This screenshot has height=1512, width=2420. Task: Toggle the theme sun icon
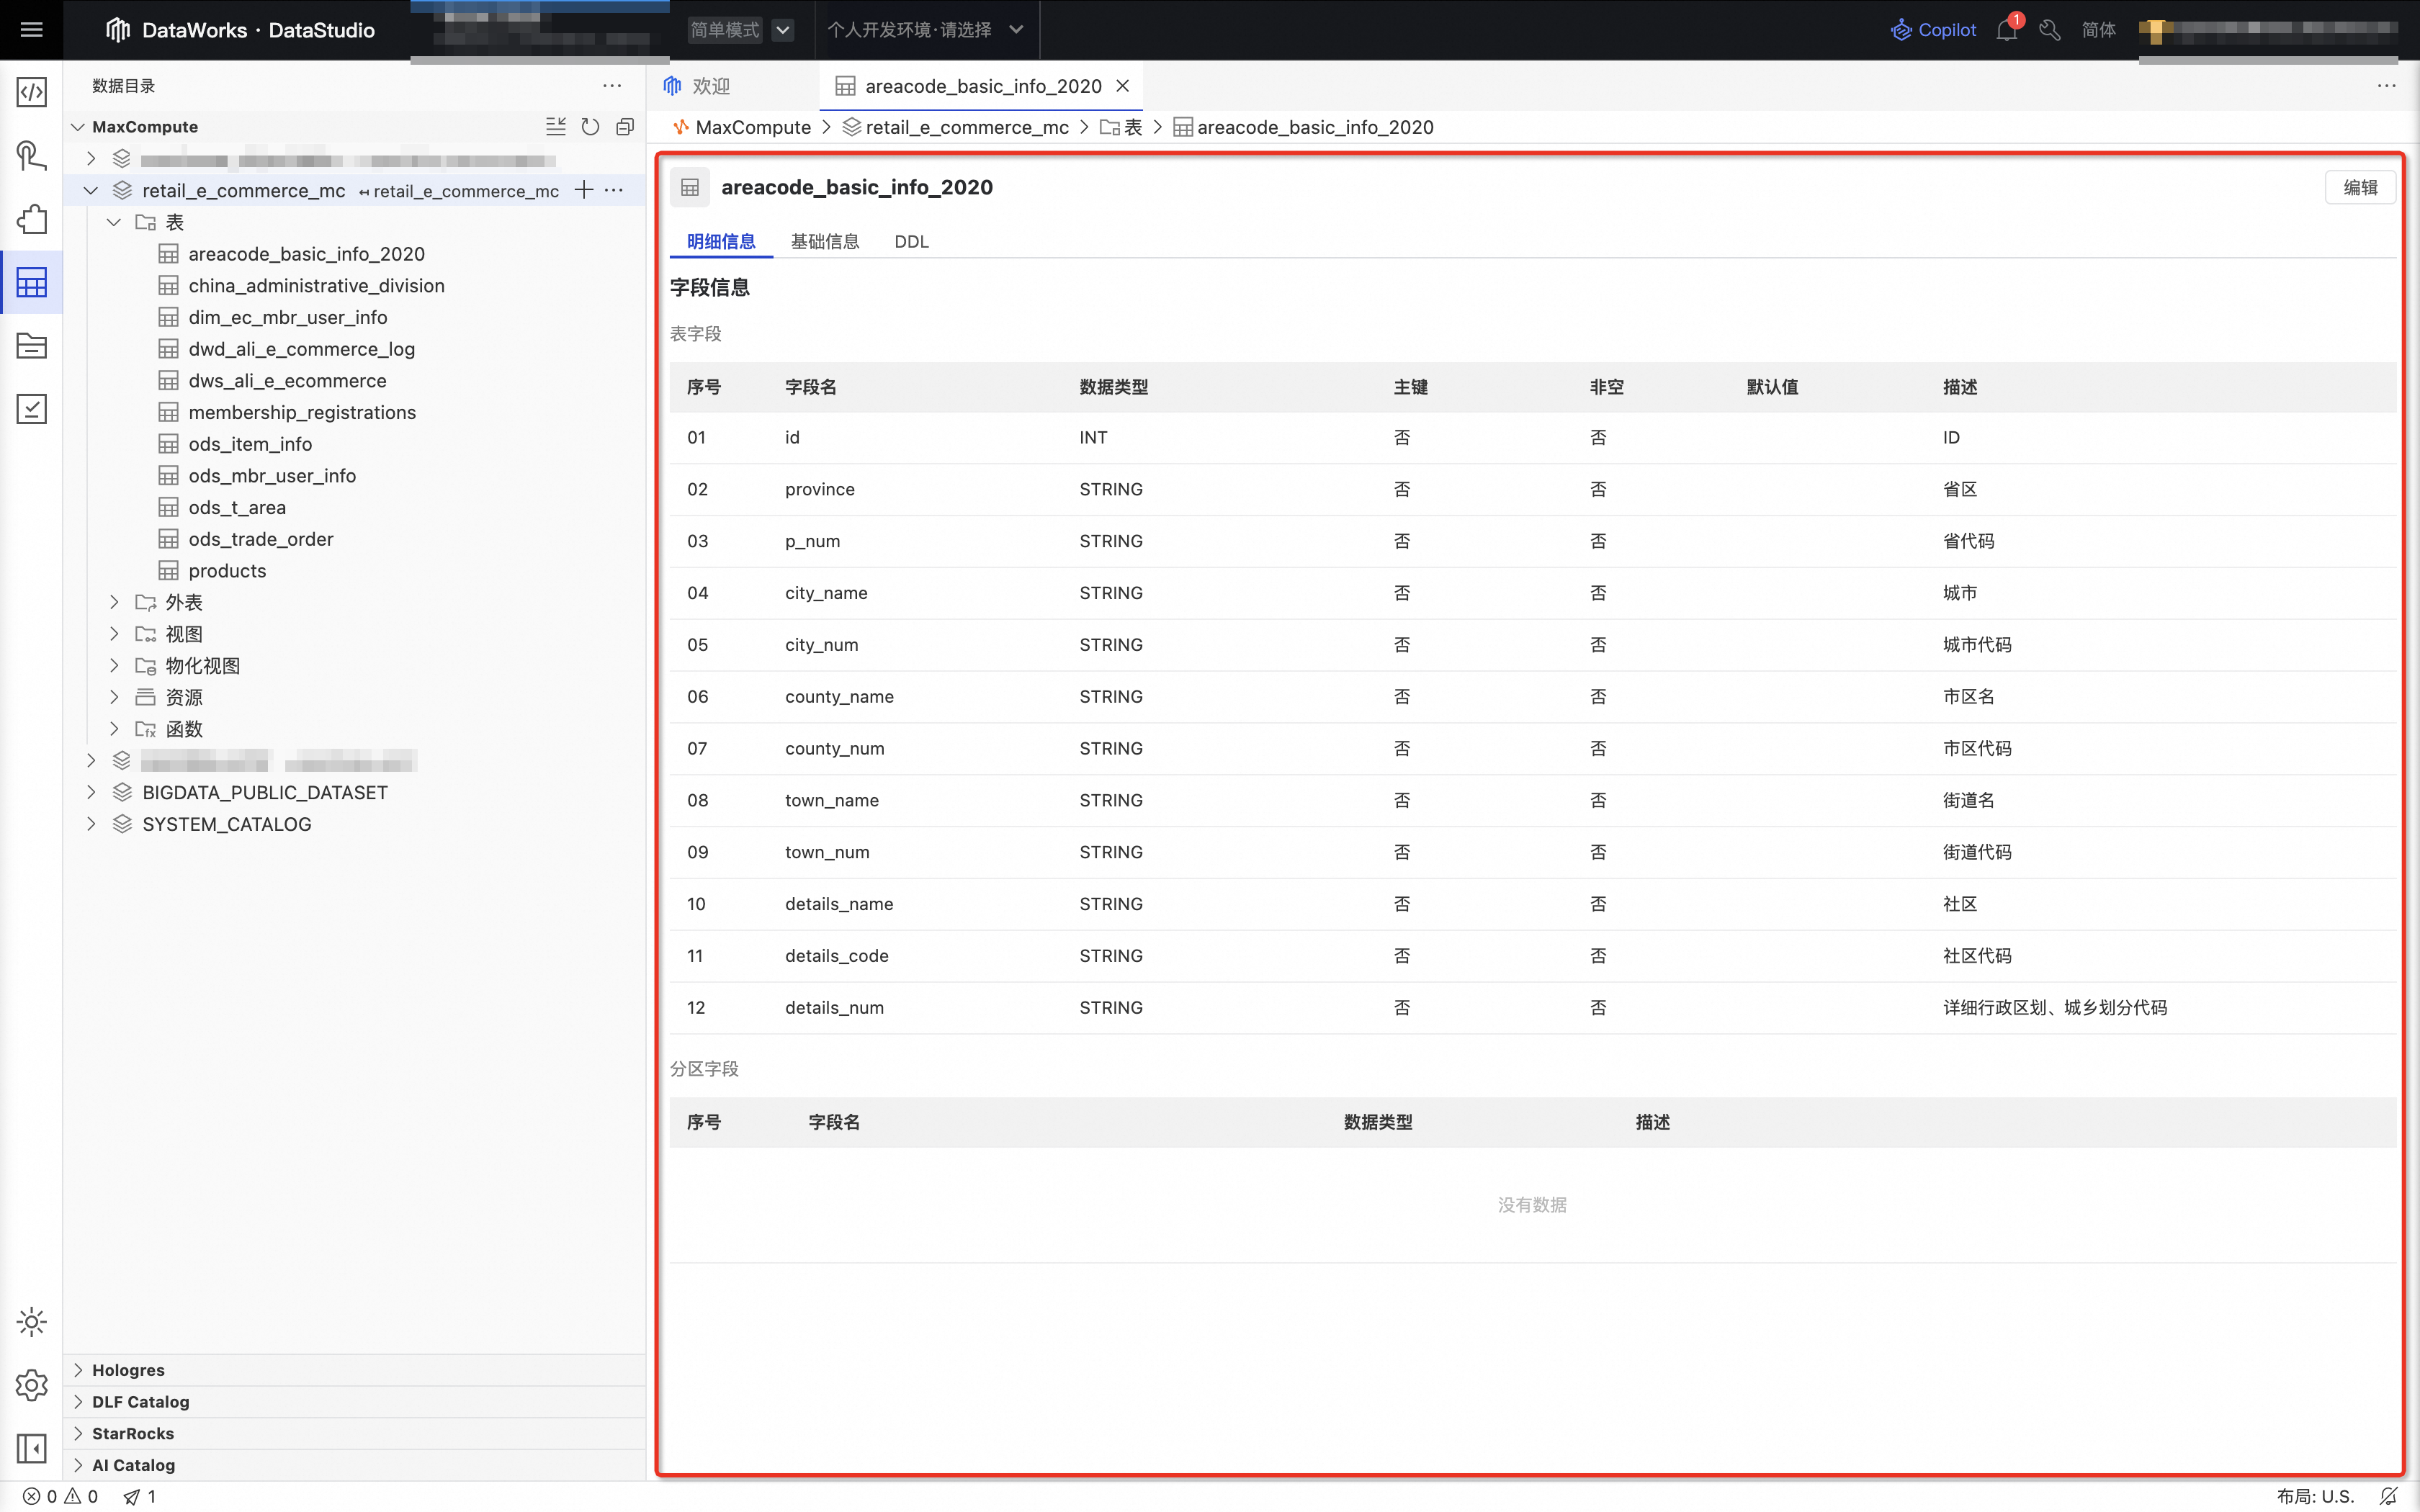31,1322
